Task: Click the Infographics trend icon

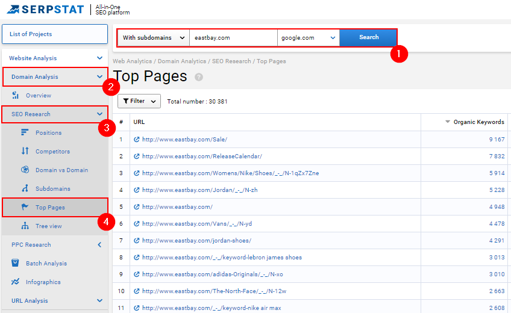Action: (x=15, y=282)
